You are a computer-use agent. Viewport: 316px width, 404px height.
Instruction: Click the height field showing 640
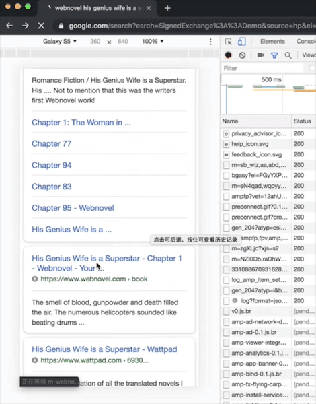[123, 42]
